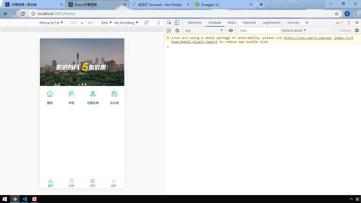The image size is (361, 203).
Task: Rotate the device orientation
Action: tap(146, 23)
